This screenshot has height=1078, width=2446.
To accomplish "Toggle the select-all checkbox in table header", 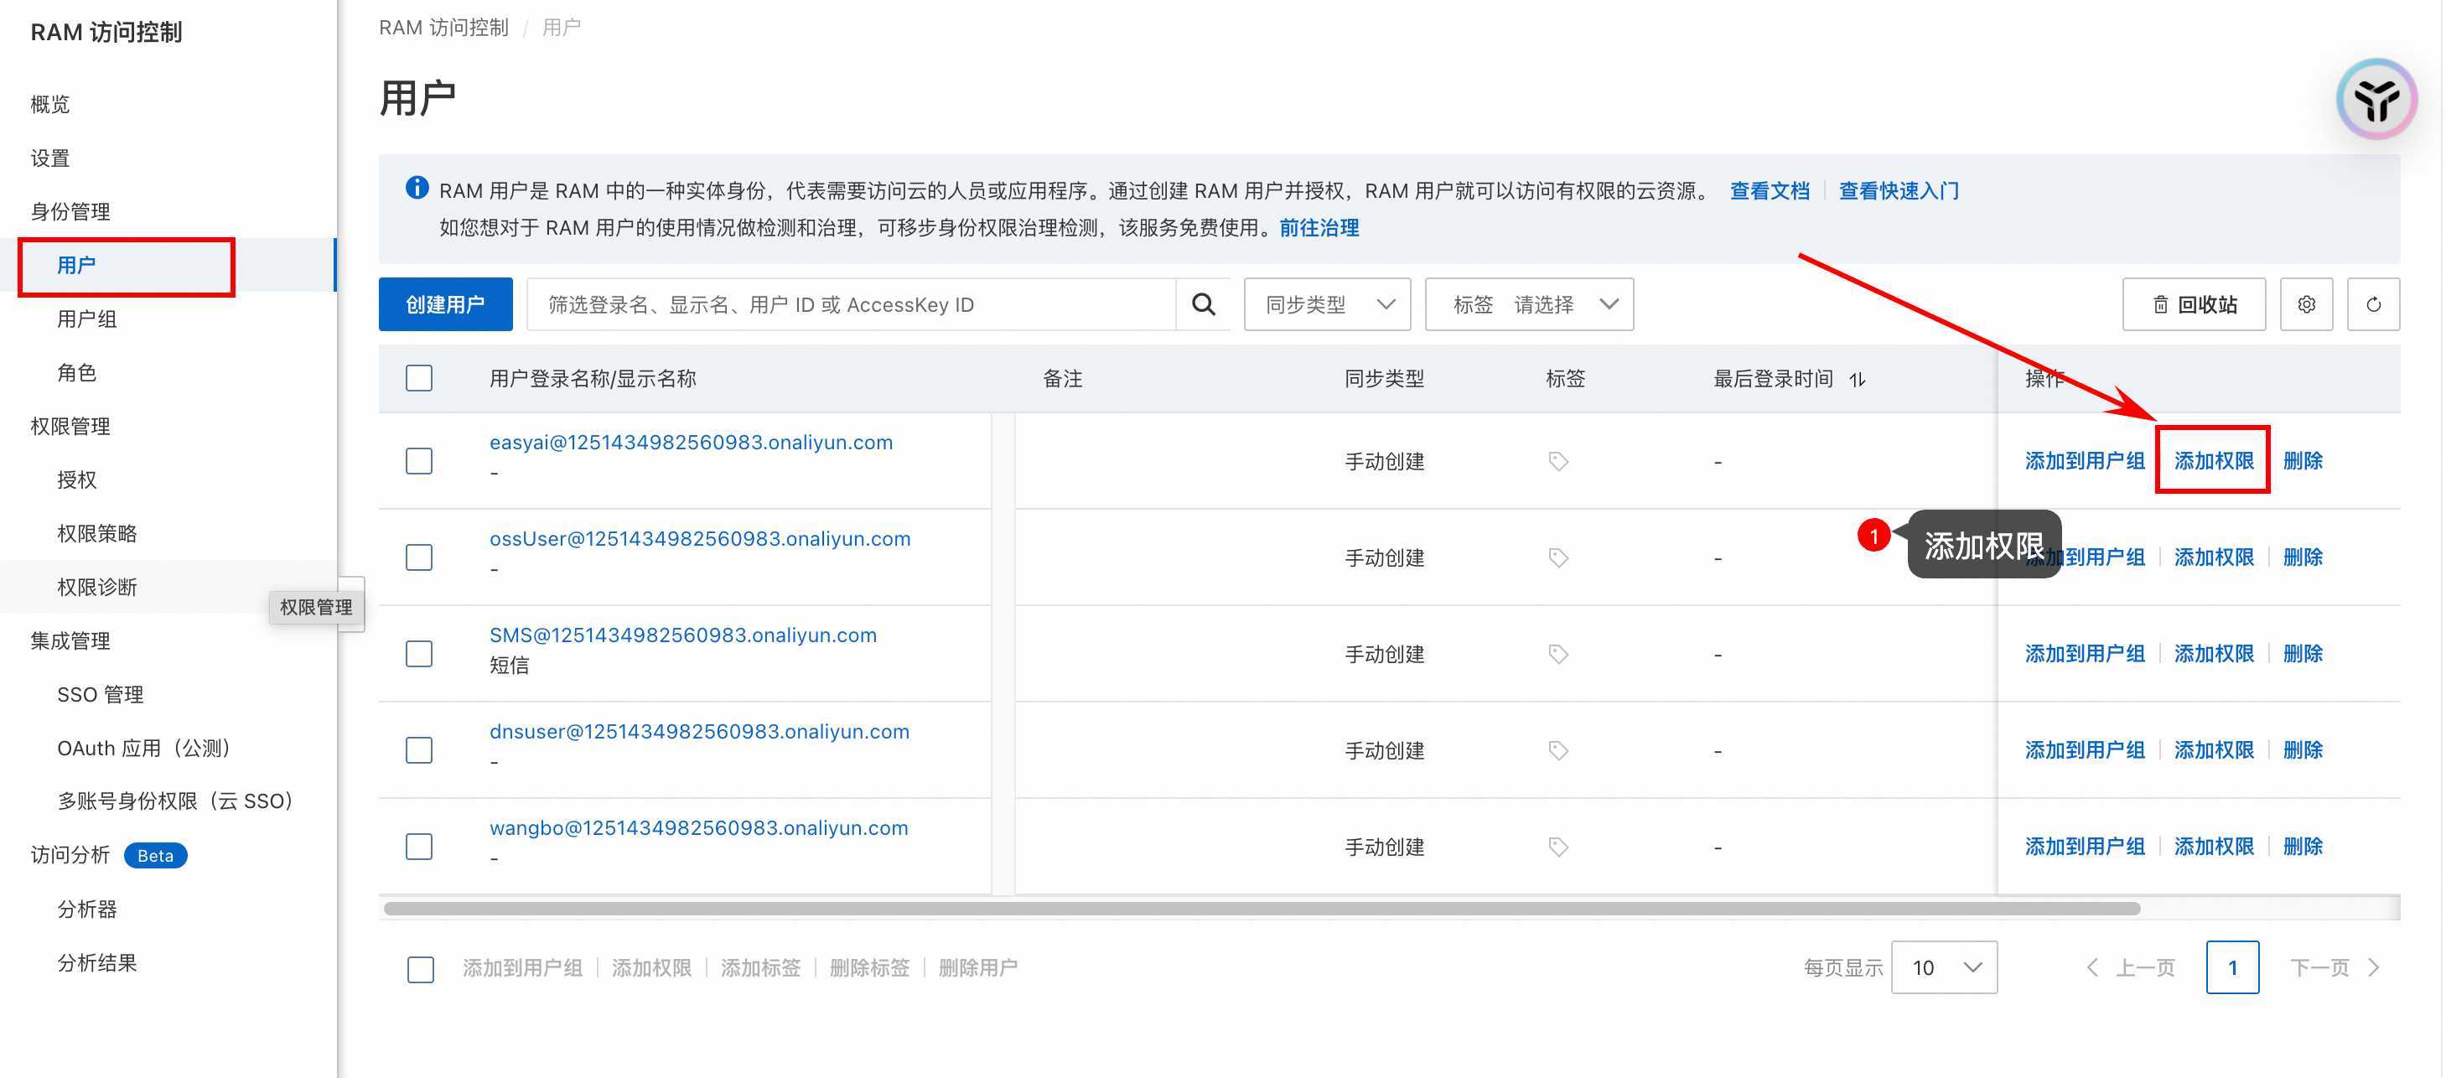I will [419, 378].
